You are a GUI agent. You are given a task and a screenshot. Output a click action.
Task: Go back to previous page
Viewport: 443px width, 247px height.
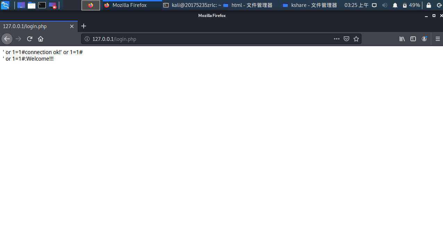point(7,39)
